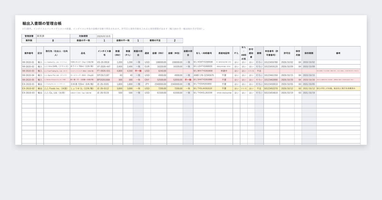This screenshot has height=200, width=382.
Task: Select case number IM-2610-03
Action: tap(29, 71)
